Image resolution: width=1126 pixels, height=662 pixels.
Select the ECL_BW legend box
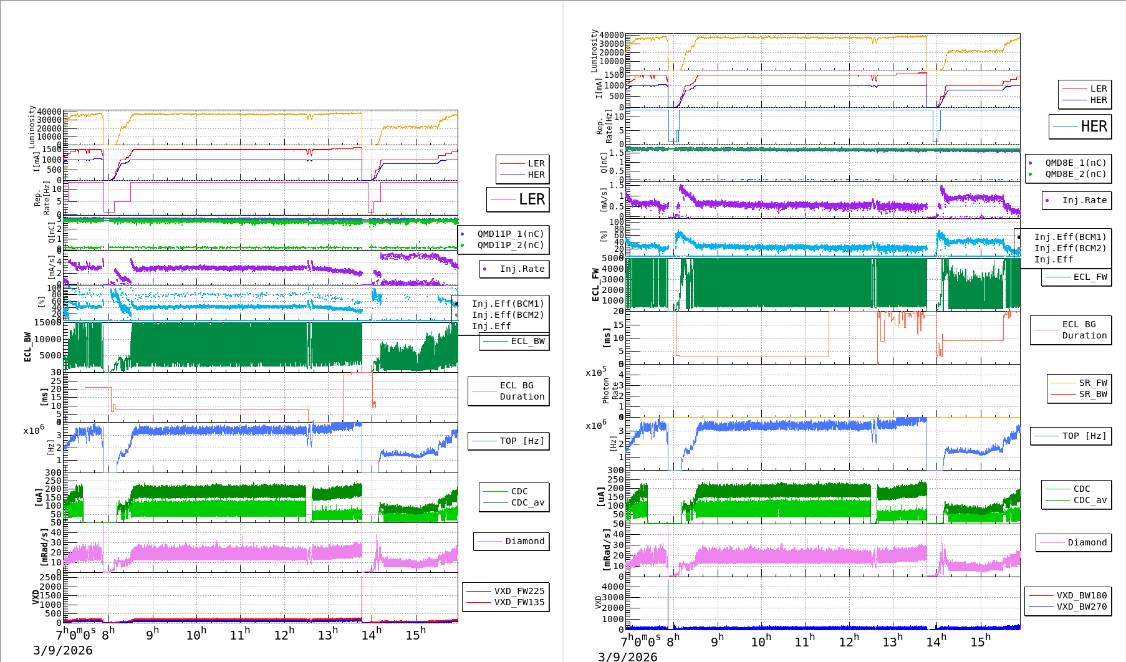coord(514,341)
